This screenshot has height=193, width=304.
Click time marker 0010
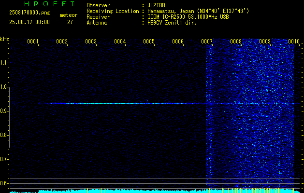click(294, 41)
